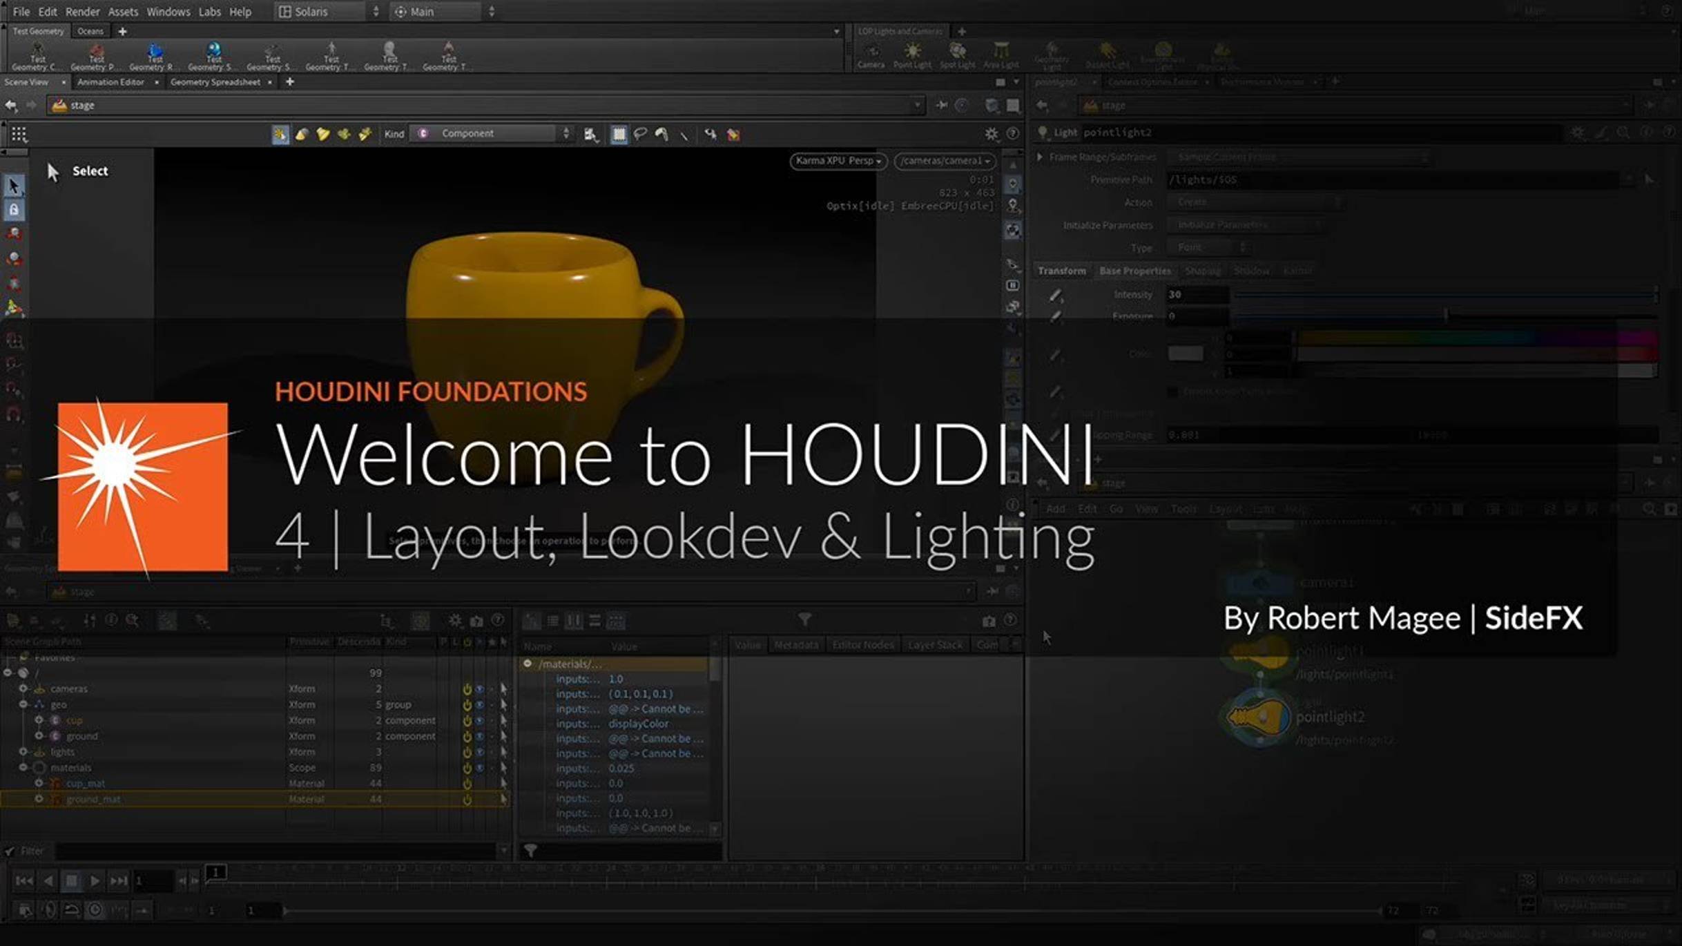Open the Solaris desktop dropdown

pyautogui.click(x=321, y=11)
